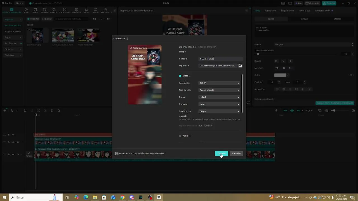
Task: Open the Audio library tab icon
Action: pyautogui.click(x=26, y=11)
